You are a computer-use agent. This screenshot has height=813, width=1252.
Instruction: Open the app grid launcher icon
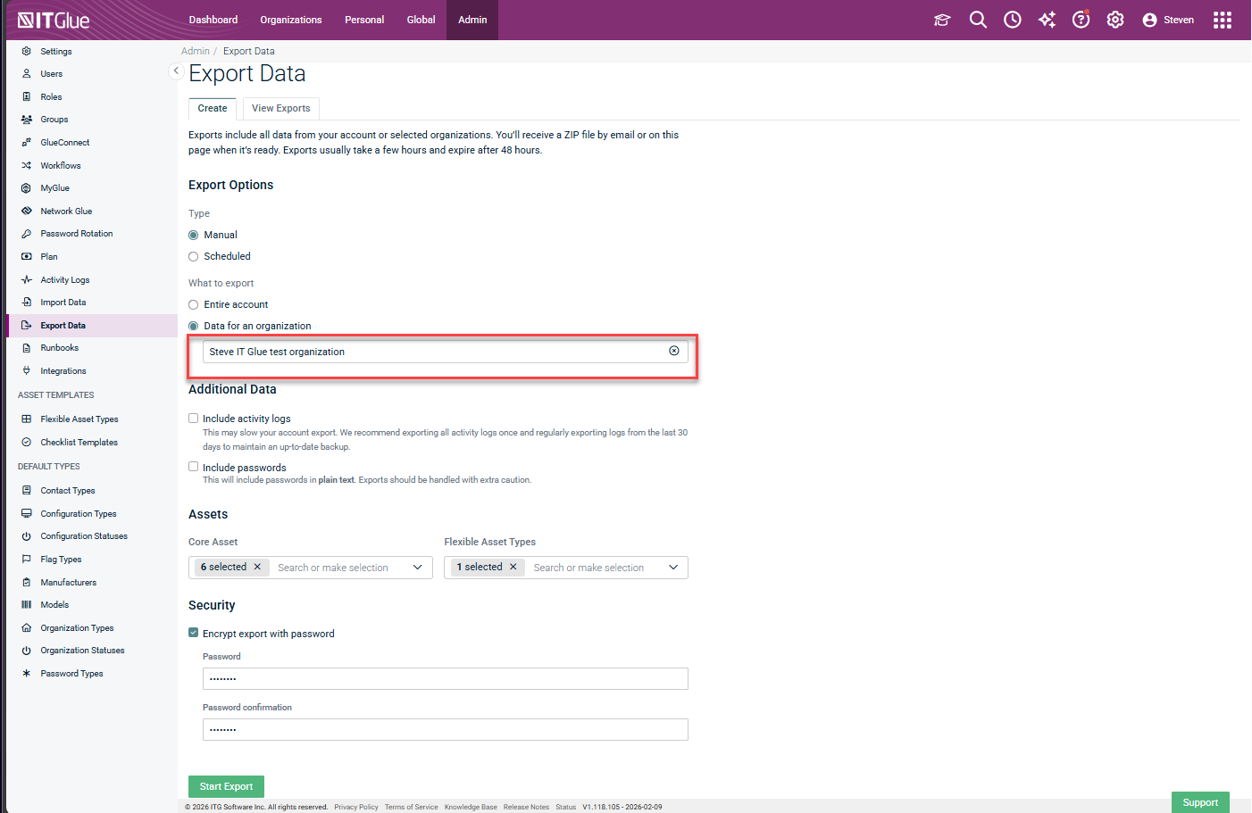pos(1222,20)
